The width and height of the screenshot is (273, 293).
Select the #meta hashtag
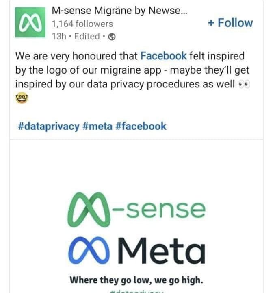(97, 126)
